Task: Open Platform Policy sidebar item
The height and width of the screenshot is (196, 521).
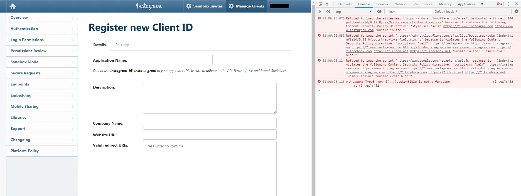Action: (42, 151)
